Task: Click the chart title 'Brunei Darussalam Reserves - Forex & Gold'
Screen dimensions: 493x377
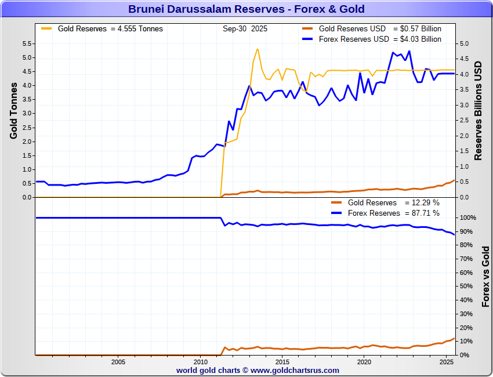Action: 246,9
